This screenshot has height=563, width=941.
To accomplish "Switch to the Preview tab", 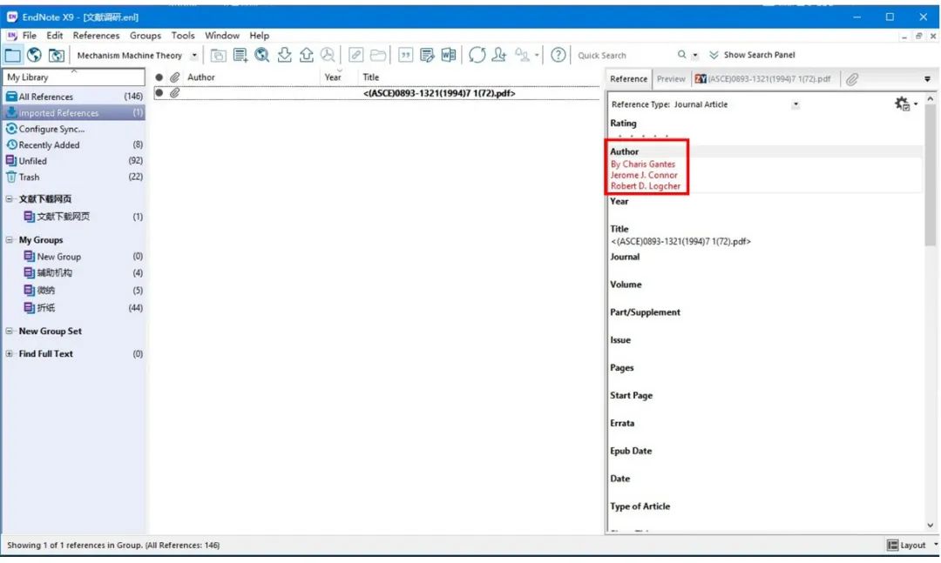I will [x=671, y=77].
